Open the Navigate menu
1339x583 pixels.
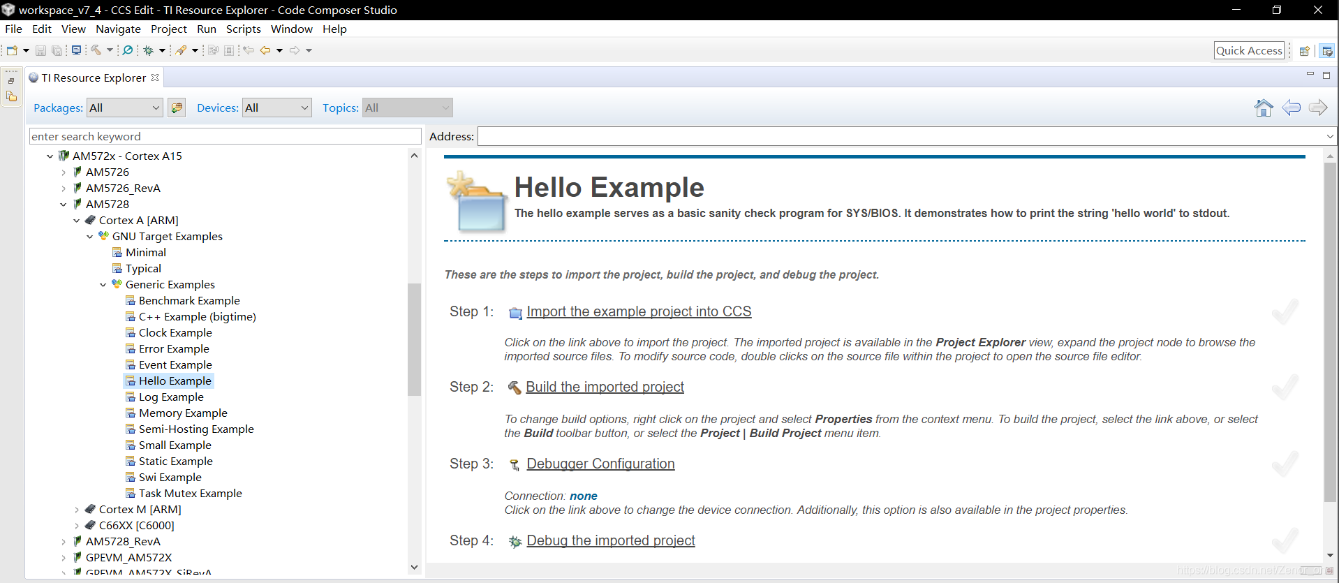pos(118,29)
